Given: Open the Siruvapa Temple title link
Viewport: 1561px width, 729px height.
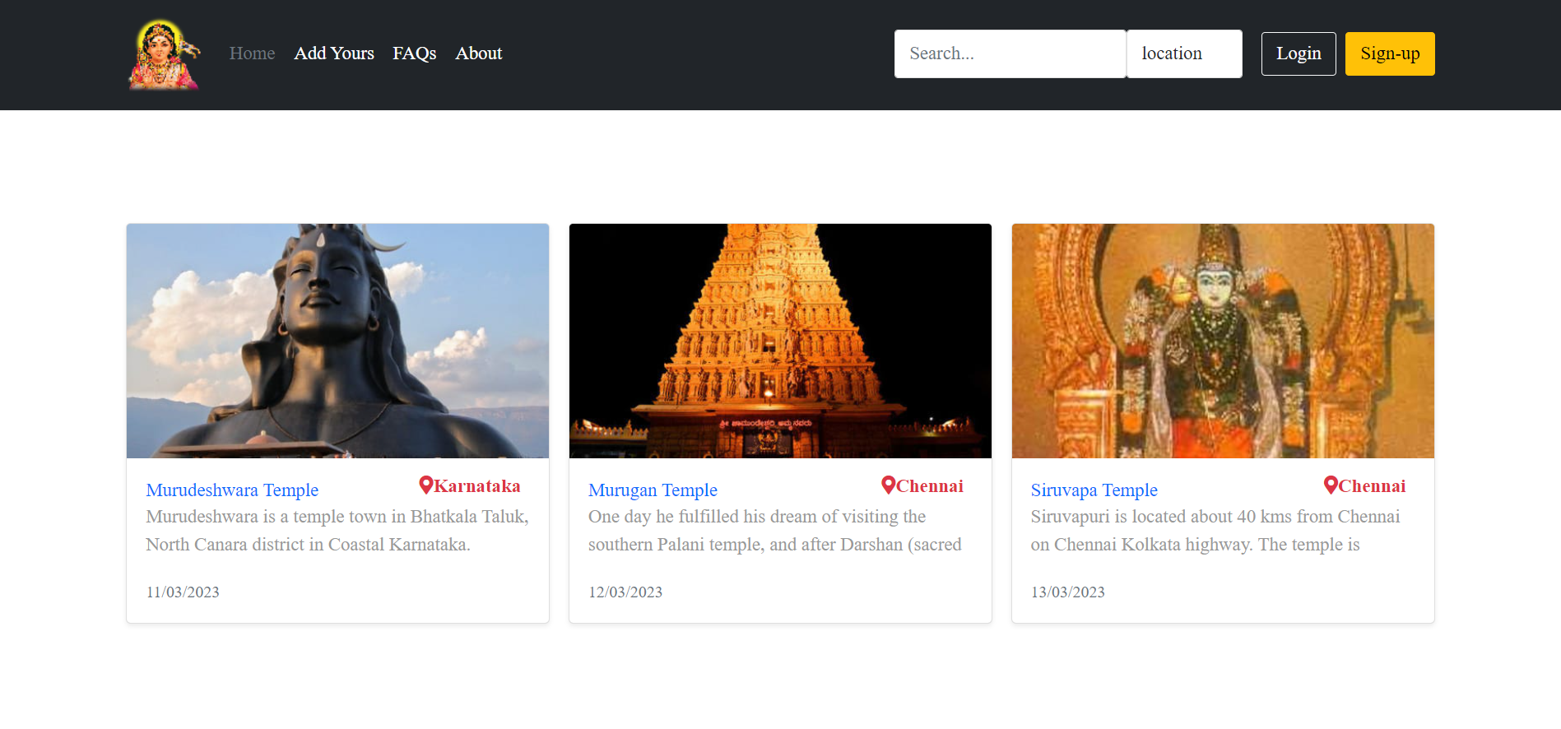Looking at the screenshot, I should (x=1094, y=490).
